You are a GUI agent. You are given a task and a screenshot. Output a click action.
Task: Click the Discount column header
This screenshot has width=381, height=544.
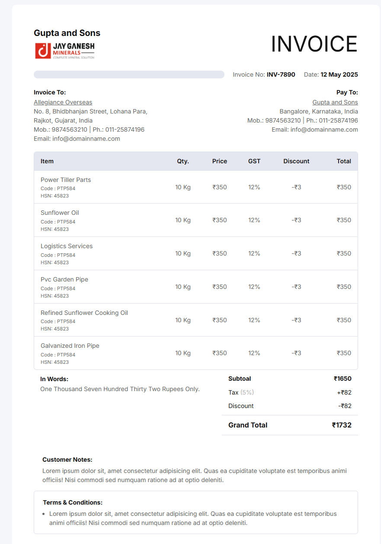tap(296, 161)
